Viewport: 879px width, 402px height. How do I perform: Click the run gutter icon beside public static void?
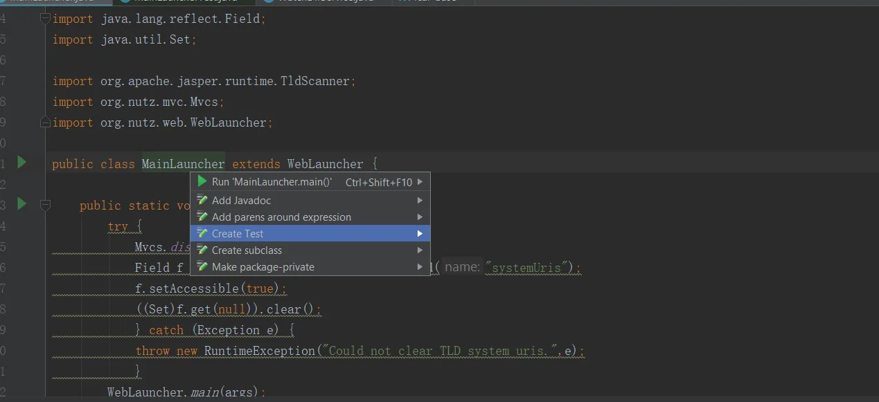point(21,204)
